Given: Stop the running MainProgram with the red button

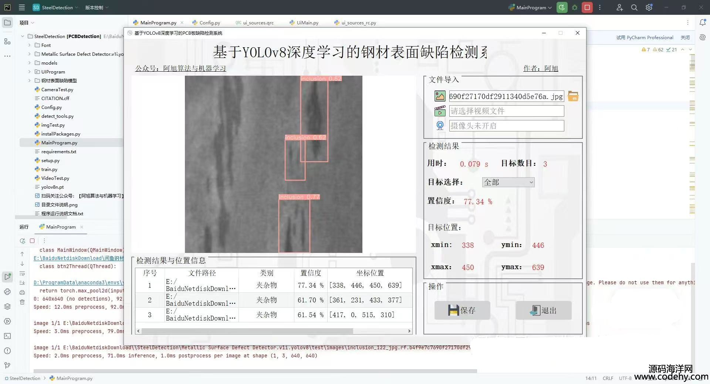Looking at the screenshot, I should (587, 7).
